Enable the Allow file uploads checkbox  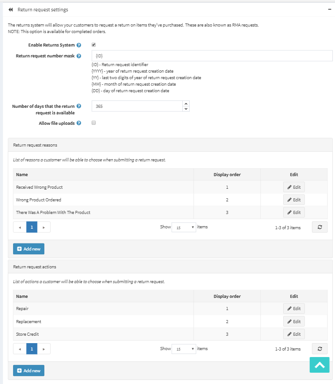tap(93, 123)
